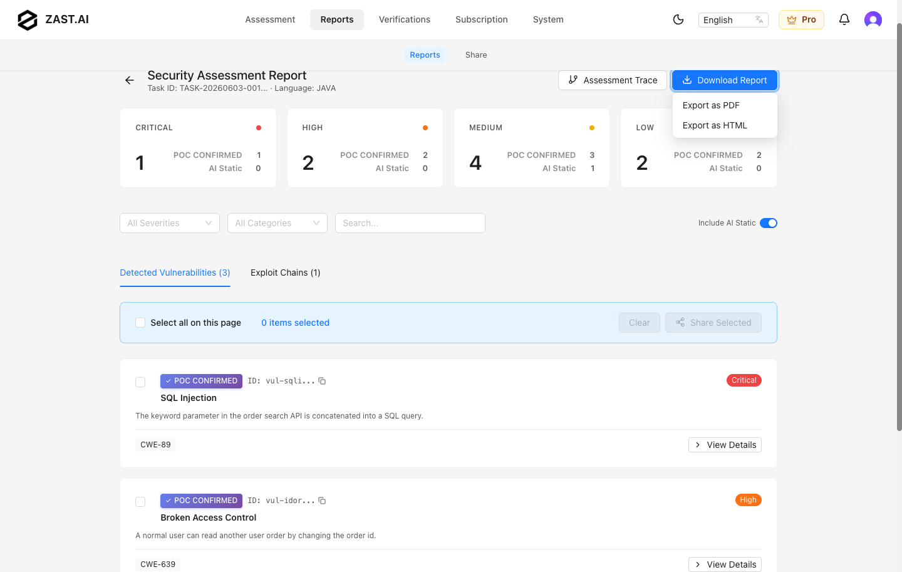The height and width of the screenshot is (572, 902).
Task: Click the CWE-89 tag
Action: [155, 445]
